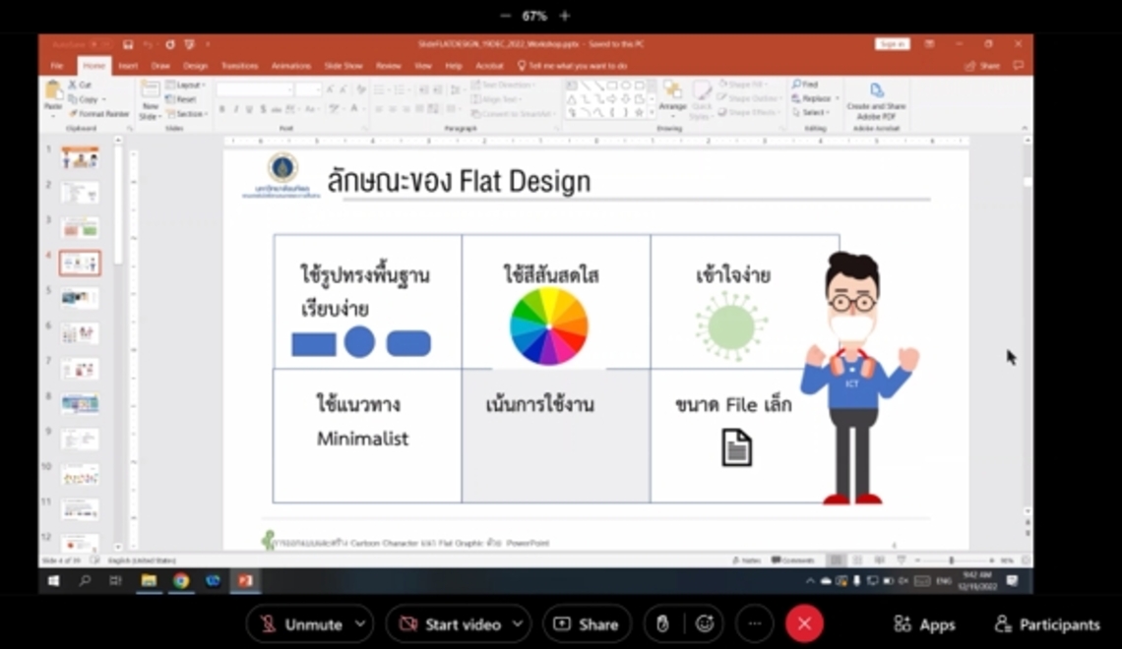Open the Insert ribbon tab
This screenshot has width=1122, height=649.
coord(128,66)
